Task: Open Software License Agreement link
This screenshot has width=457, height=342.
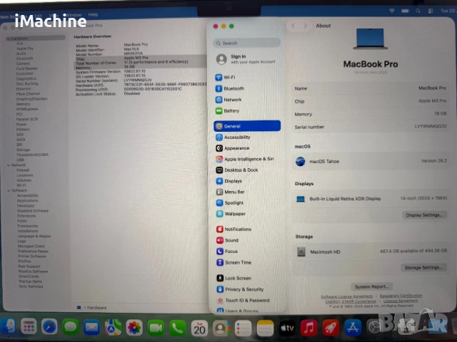Action: pyautogui.click(x=346, y=296)
